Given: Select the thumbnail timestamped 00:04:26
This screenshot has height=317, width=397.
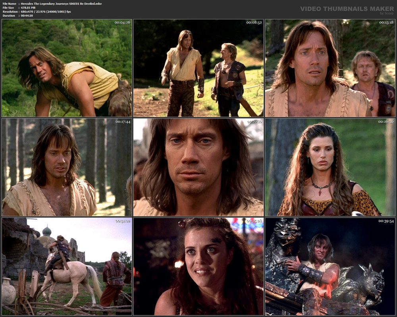Looking at the screenshot, I should (67, 68).
